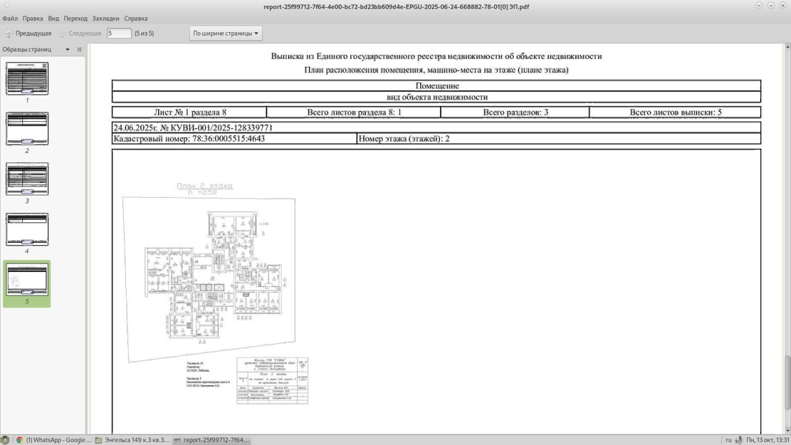Expand the Образцы страниц panel selector
This screenshot has height=445, width=791.
coord(67,49)
